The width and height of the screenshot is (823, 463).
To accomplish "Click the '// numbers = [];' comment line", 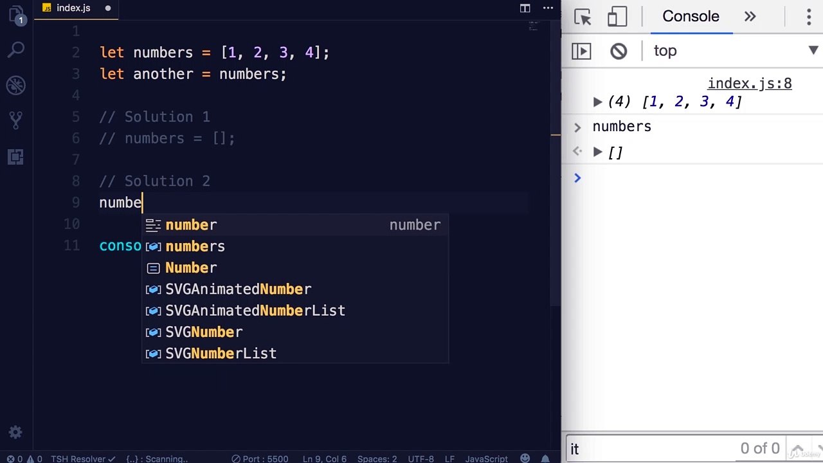I will pos(167,138).
